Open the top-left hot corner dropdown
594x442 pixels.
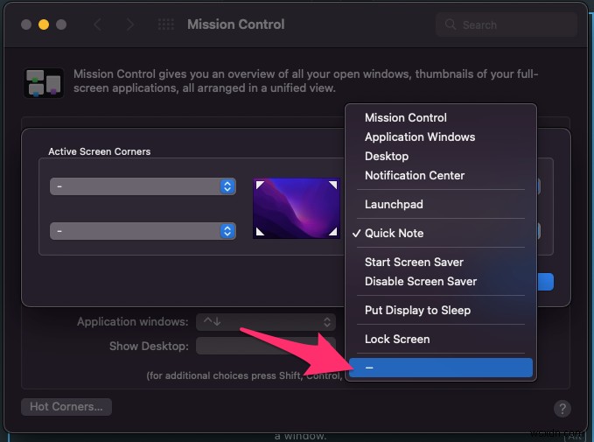(x=143, y=186)
